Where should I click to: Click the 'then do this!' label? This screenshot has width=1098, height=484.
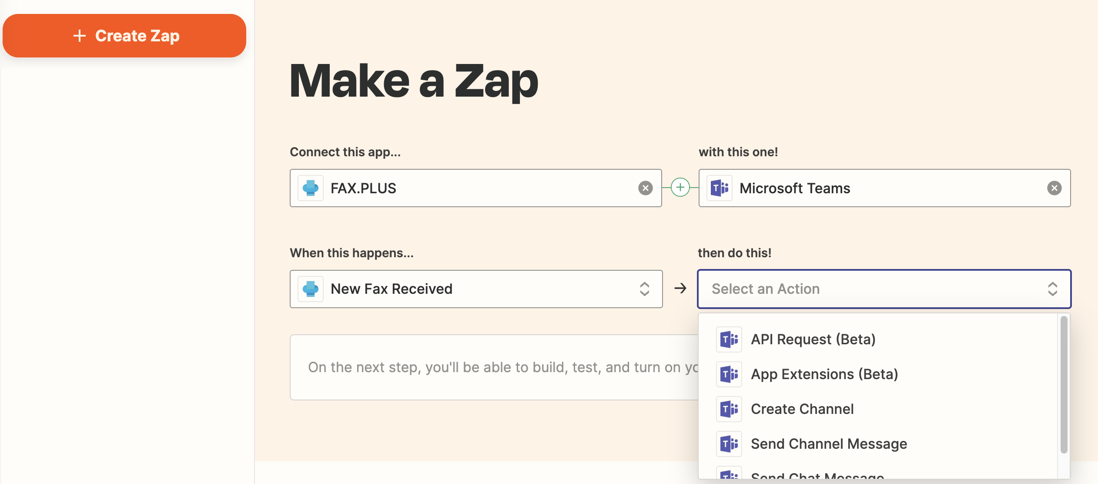[x=735, y=253]
